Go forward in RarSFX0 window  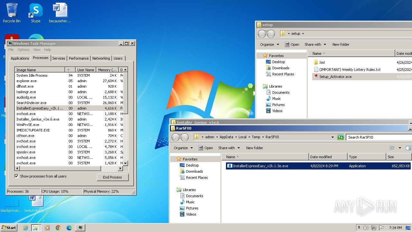pyautogui.click(x=184, y=137)
